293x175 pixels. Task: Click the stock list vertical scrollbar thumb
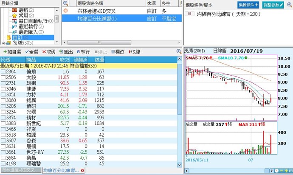click(180, 89)
